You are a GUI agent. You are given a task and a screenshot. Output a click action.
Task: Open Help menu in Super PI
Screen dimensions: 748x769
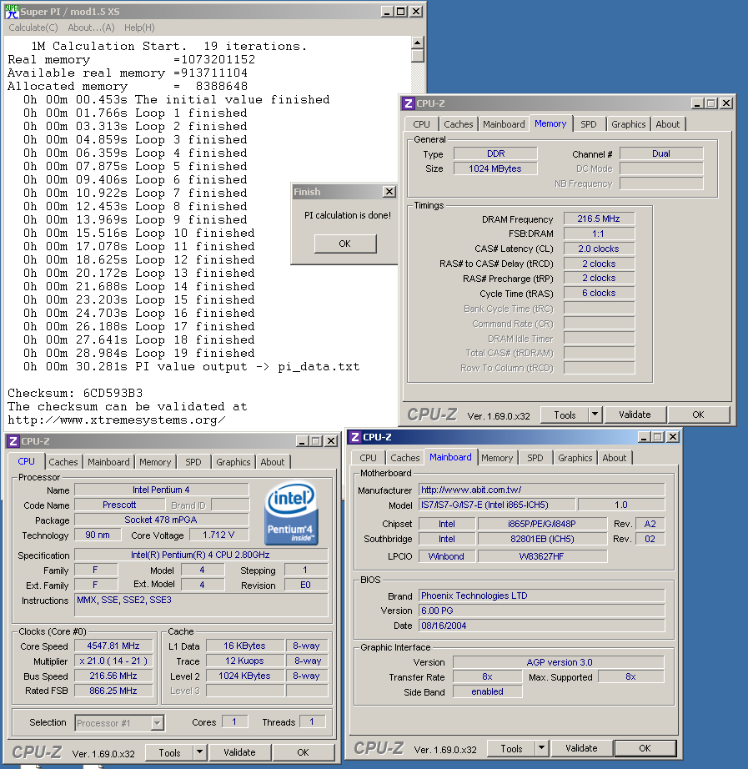point(139,28)
